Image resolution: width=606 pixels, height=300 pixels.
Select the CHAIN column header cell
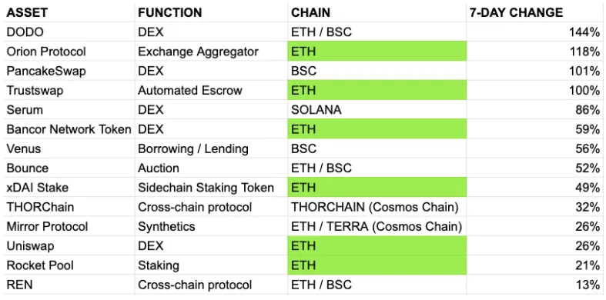point(377,13)
